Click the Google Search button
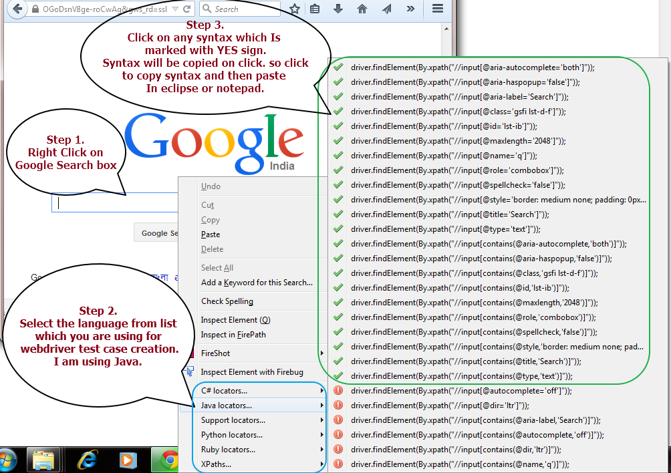This screenshot has height=473, width=671. (156, 233)
